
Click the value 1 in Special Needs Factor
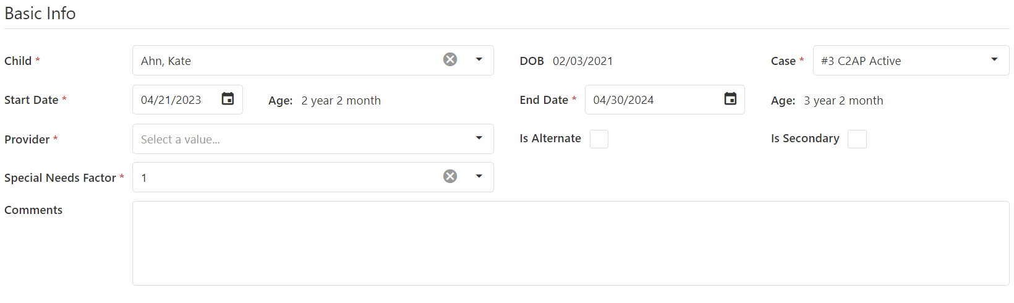144,178
